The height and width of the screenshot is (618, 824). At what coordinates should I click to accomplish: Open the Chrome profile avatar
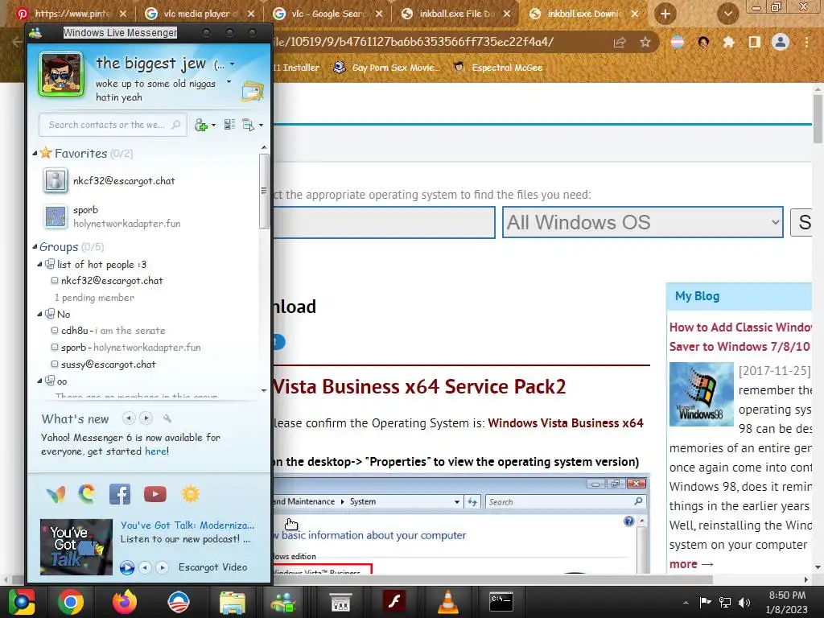pos(781,42)
